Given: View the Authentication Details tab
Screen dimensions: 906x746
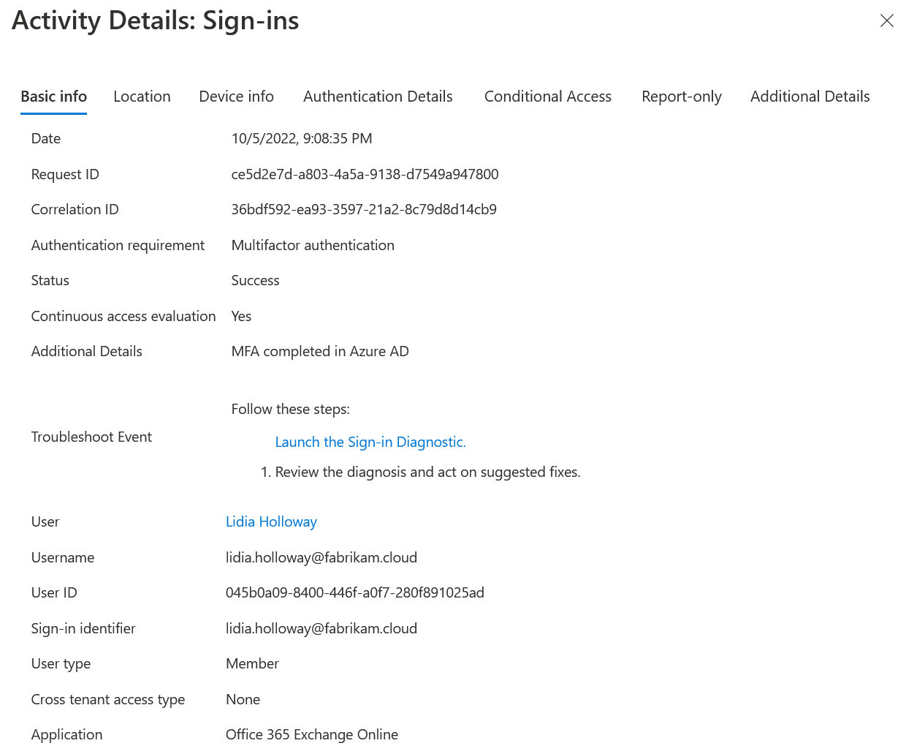Looking at the screenshot, I should [x=378, y=97].
